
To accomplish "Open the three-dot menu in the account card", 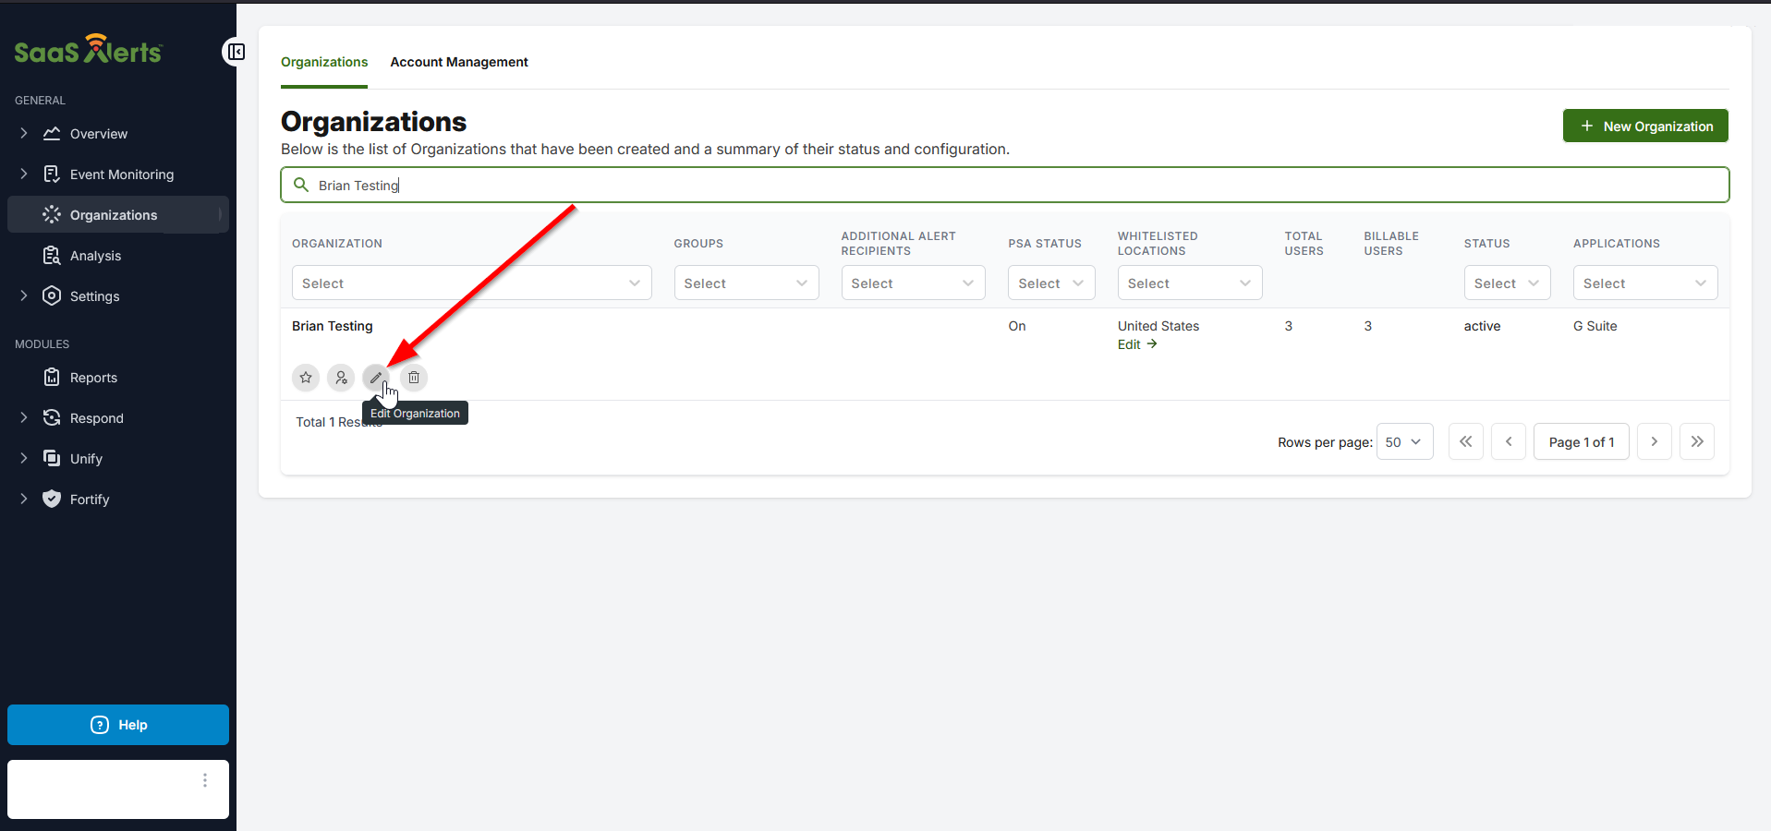I will point(205,781).
